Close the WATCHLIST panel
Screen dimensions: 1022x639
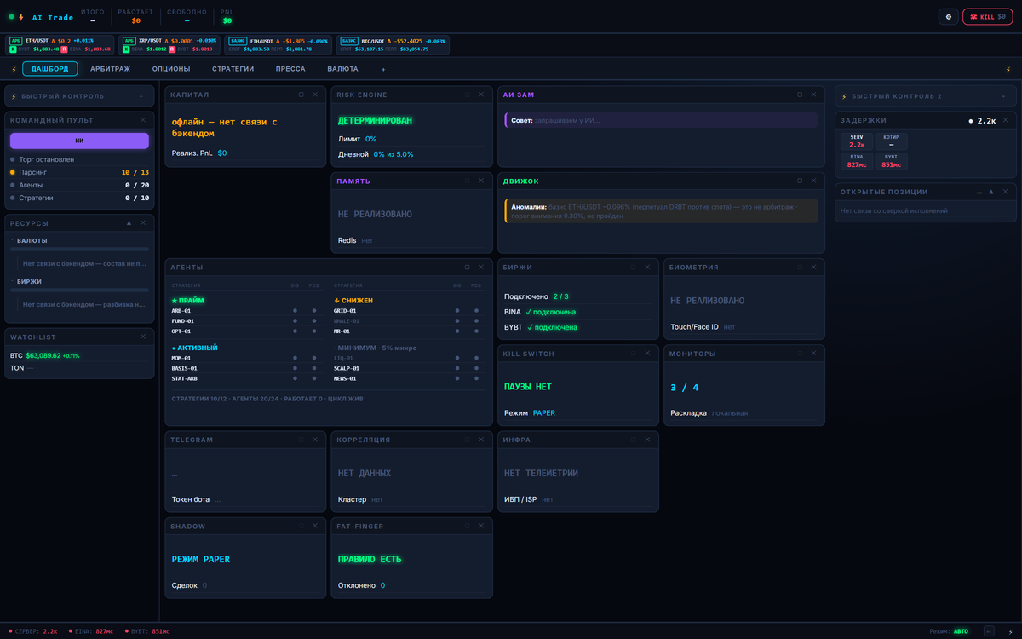coord(143,337)
